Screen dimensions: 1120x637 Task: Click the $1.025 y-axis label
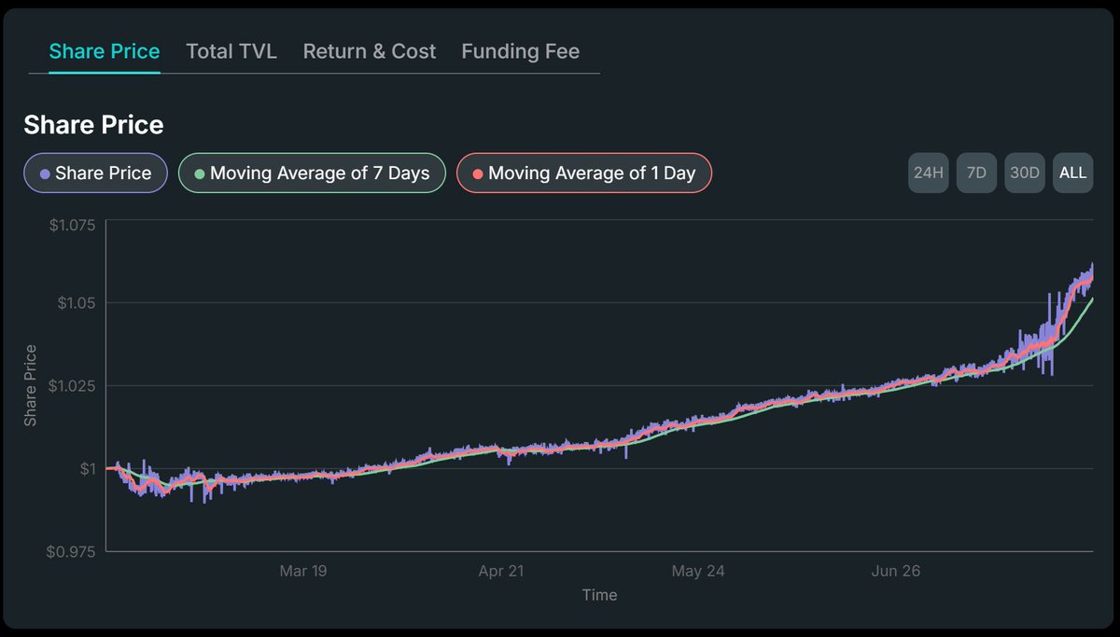73,385
